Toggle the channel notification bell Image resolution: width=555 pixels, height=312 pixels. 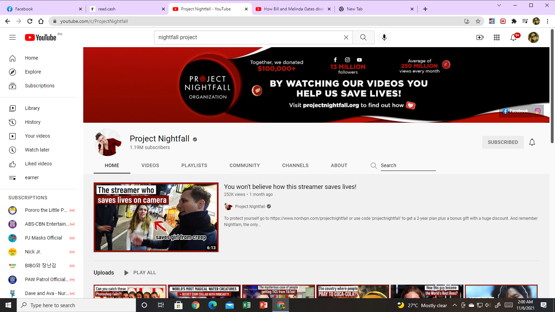coord(532,142)
